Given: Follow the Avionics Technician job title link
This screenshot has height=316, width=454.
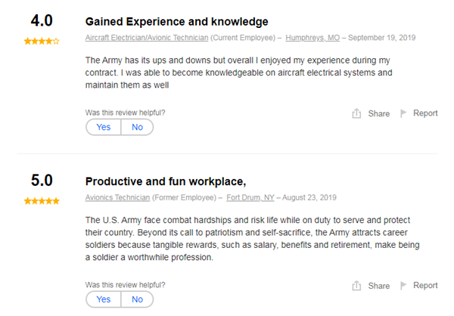Looking at the screenshot, I should tap(117, 197).
